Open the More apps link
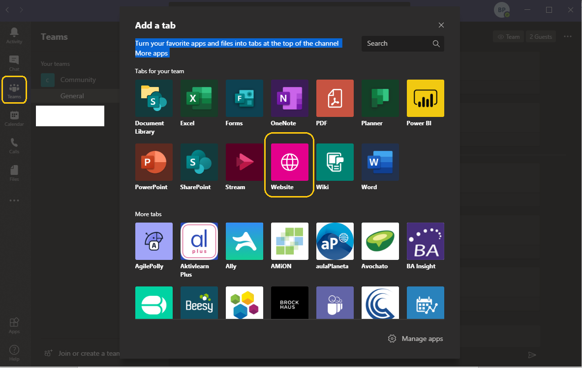This screenshot has height=368, width=582. pyautogui.click(x=152, y=54)
